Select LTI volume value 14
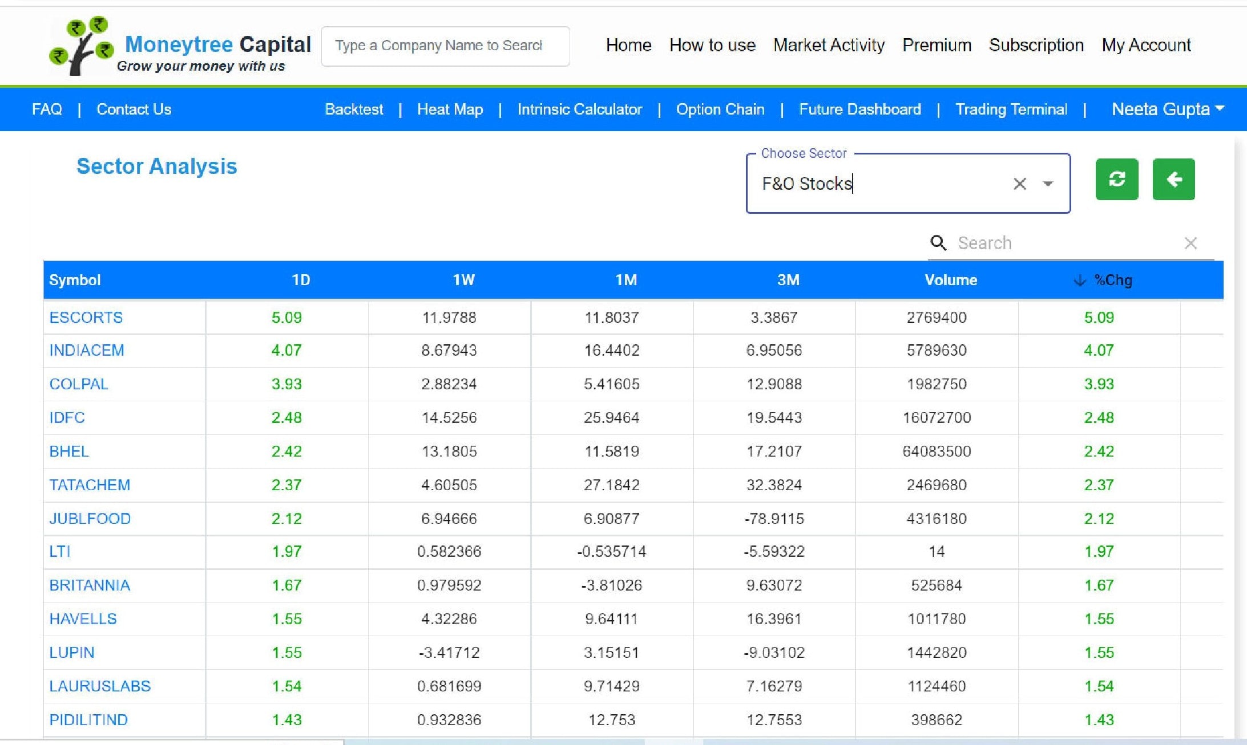The image size is (1247, 745). [937, 551]
